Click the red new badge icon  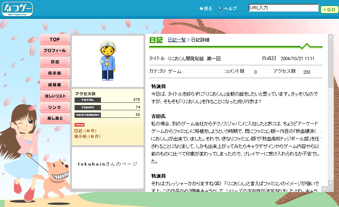[79, 125]
